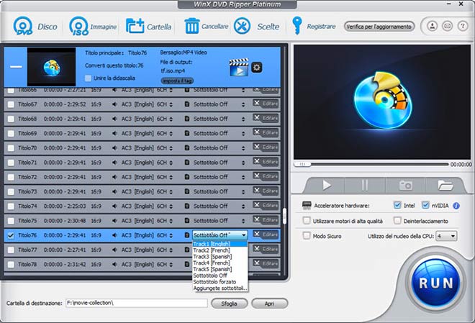Click the speaker icon on Titolo76 row
475x323 pixels.
pyautogui.click(x=115, y=235)
